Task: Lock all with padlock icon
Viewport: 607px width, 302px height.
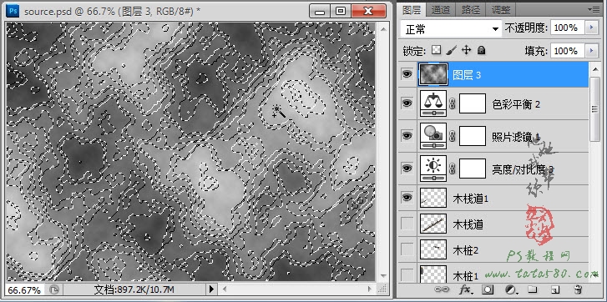Action: coord(481,50)
